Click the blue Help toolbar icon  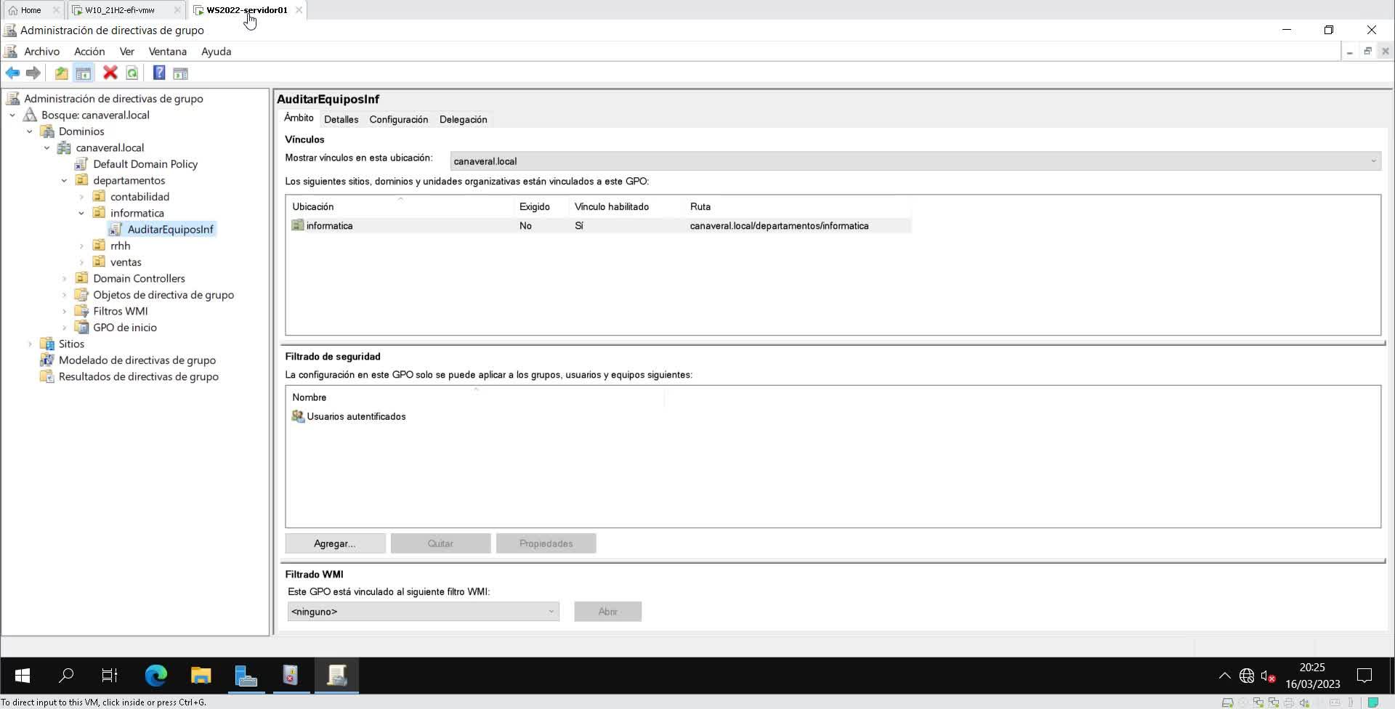click(159, 73)
